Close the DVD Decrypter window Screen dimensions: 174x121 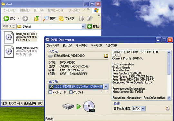click(x=170, y=40)
